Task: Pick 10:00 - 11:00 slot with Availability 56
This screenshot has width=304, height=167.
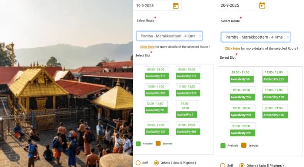Action: [242, 76]
